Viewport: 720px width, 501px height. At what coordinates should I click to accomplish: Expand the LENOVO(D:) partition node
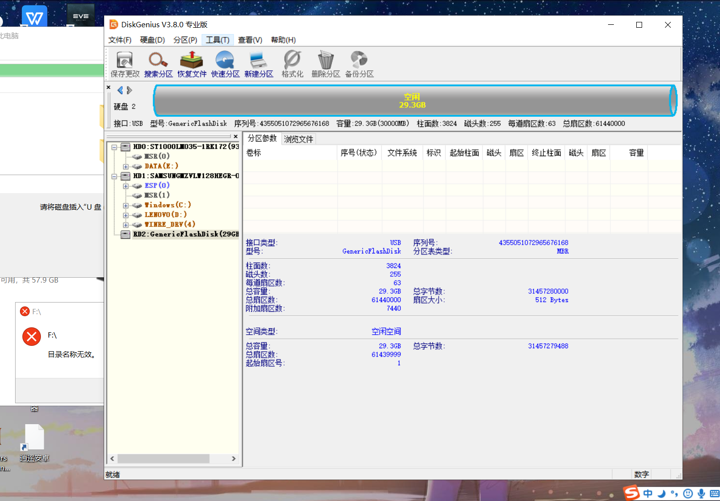[126, 215]
